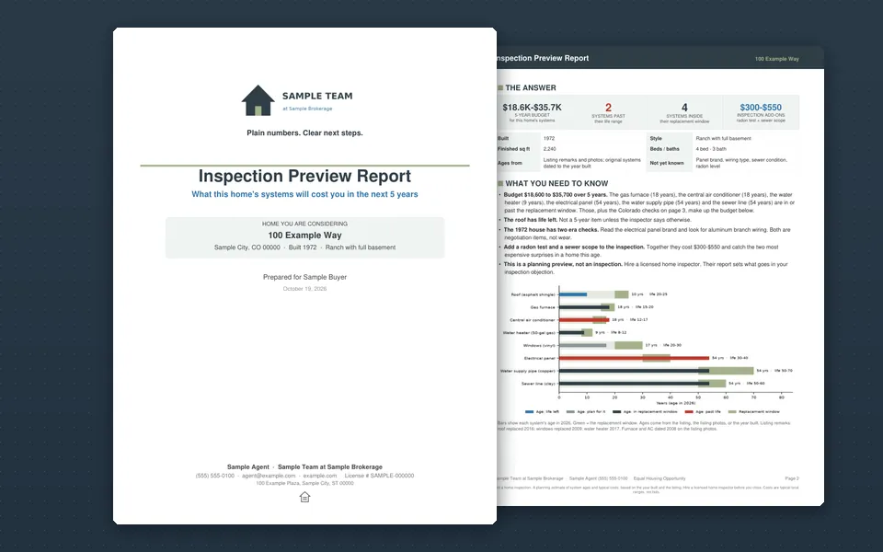Open the page 2 report sheet behind cover
The width and height of the screenshot is (883, 552).
(x=660, y=276)
